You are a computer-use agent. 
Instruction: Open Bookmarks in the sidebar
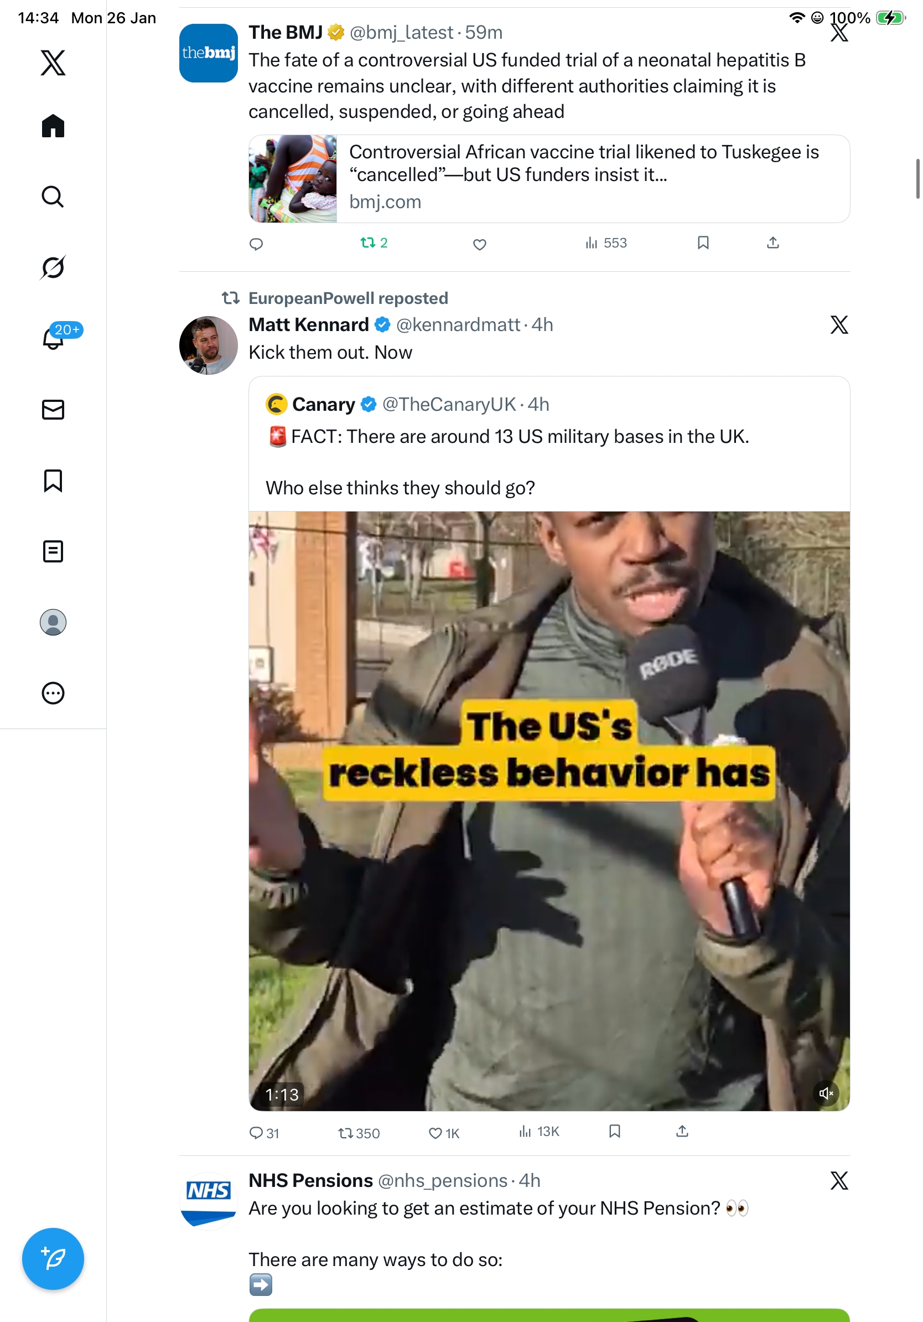point(53,480)
